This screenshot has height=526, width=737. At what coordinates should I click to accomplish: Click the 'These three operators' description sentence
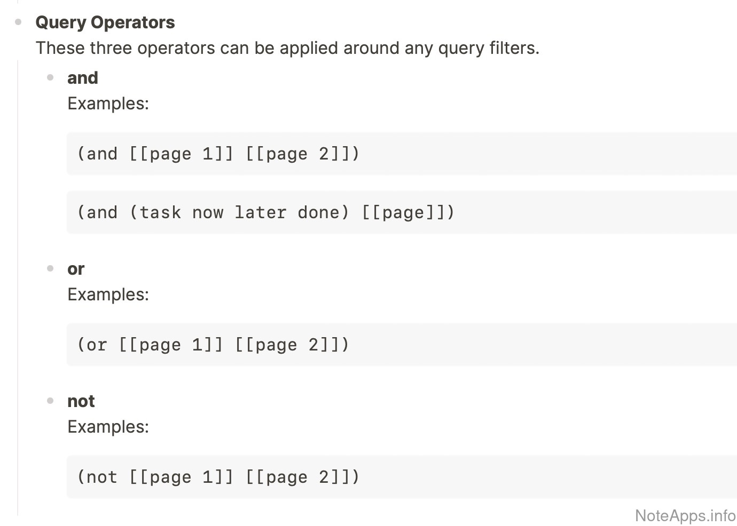(287, 48)
